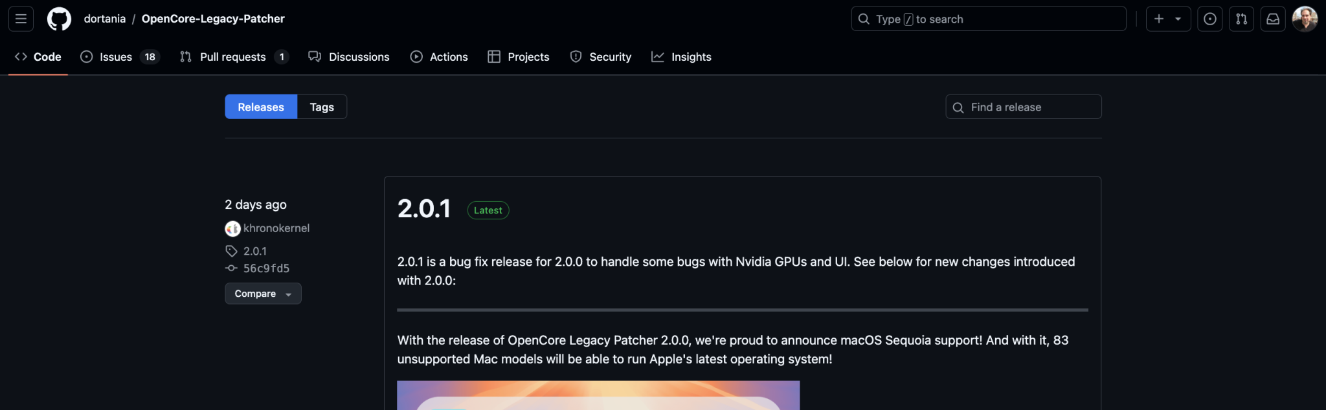Open the pull requests icon in top bar

pyautogui.click(x=1241, y=19)
